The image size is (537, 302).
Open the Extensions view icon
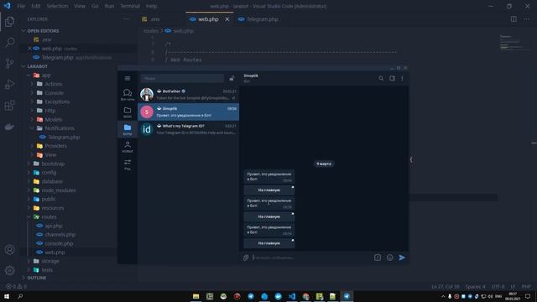(x=9, y=106)
